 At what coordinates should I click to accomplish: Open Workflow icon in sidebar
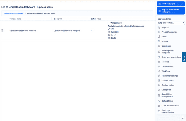pyautogui.click(x=159, y=71)
